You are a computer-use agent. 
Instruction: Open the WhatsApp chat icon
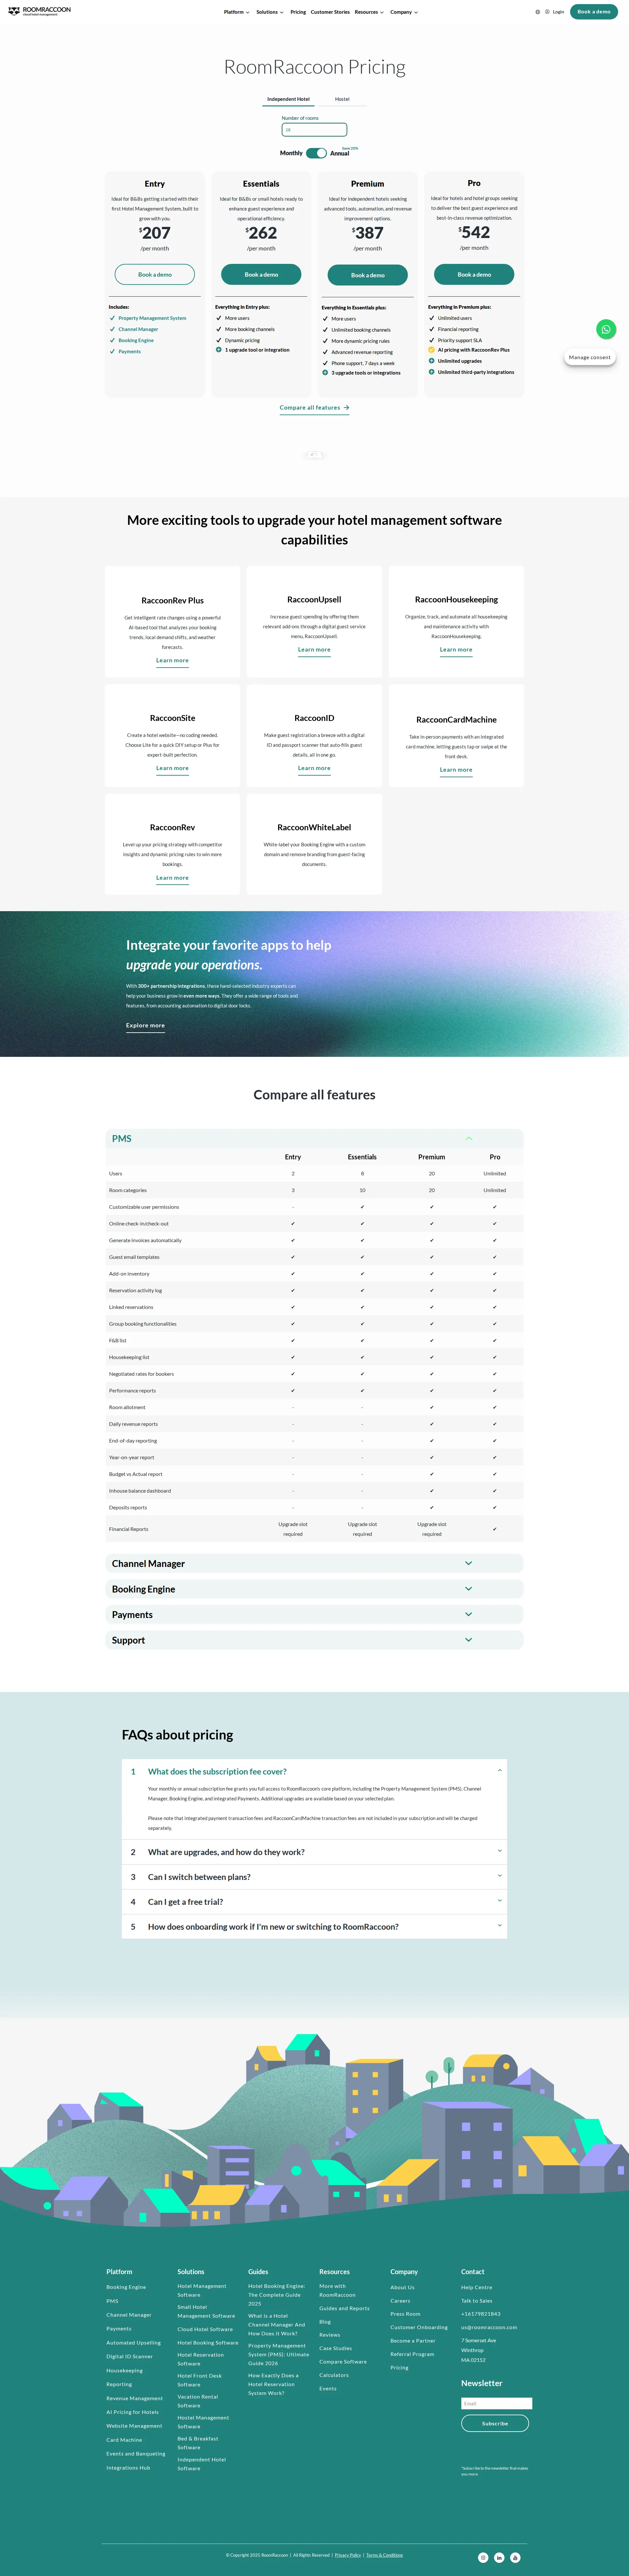(x=606, y=329)
